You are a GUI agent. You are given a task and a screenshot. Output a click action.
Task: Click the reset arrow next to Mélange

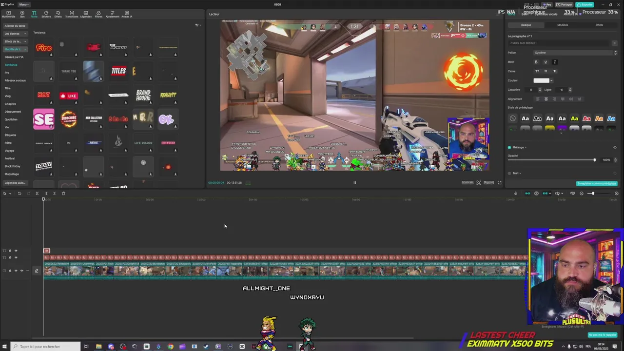tap(615, 147)
